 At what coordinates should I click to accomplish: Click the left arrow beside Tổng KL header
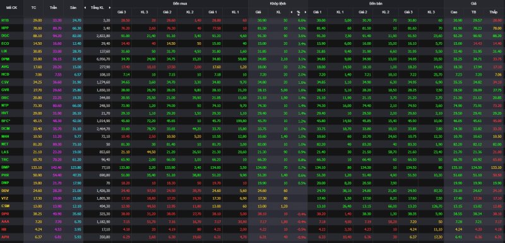click(x=85, y=8)
